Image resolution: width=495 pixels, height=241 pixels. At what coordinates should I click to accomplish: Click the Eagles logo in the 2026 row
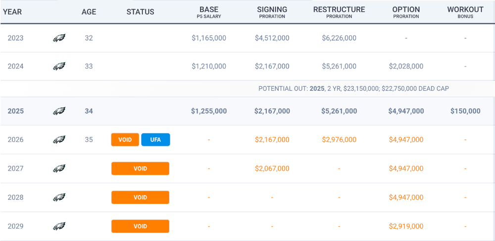click(x=59, y=140)
